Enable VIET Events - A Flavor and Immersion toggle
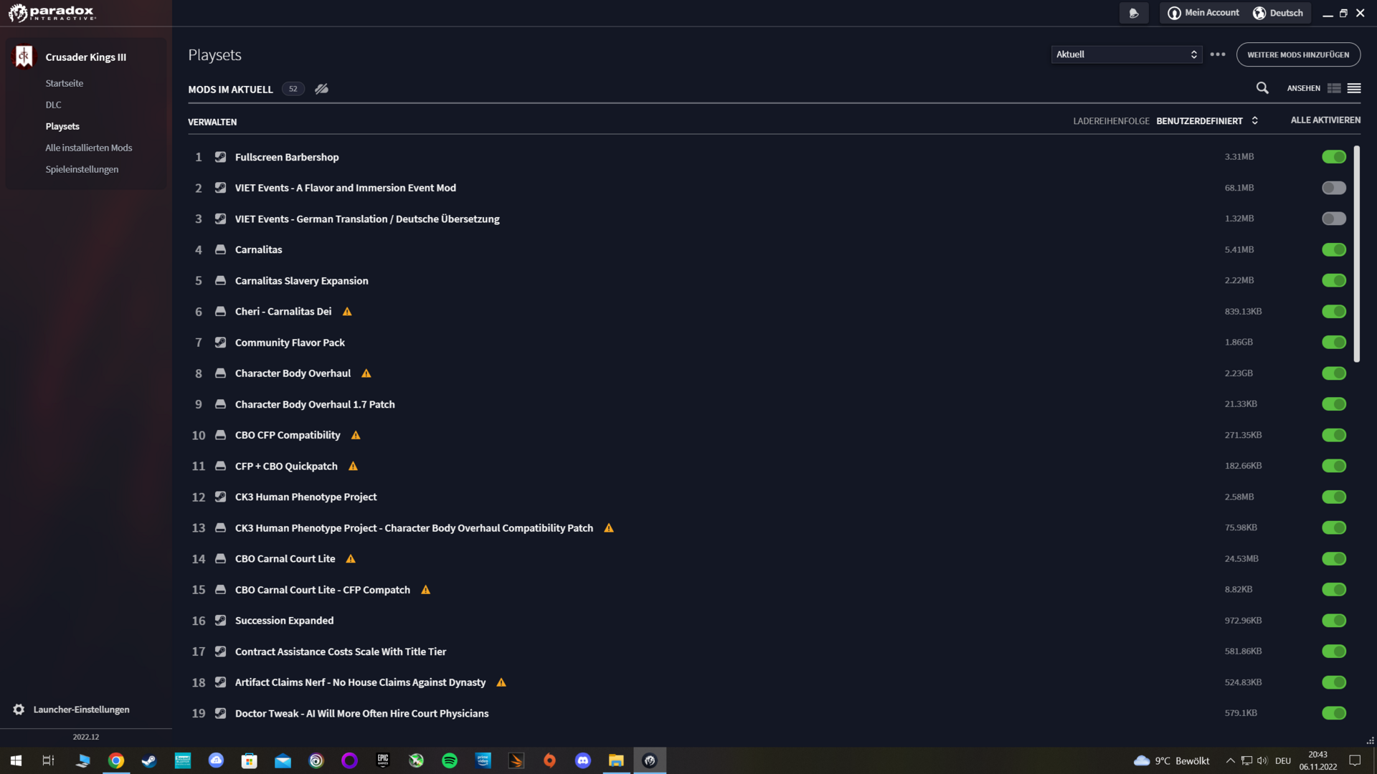 pos(1334,188)
